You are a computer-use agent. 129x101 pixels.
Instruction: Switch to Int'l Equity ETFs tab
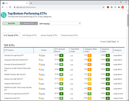tap(30, 35)
